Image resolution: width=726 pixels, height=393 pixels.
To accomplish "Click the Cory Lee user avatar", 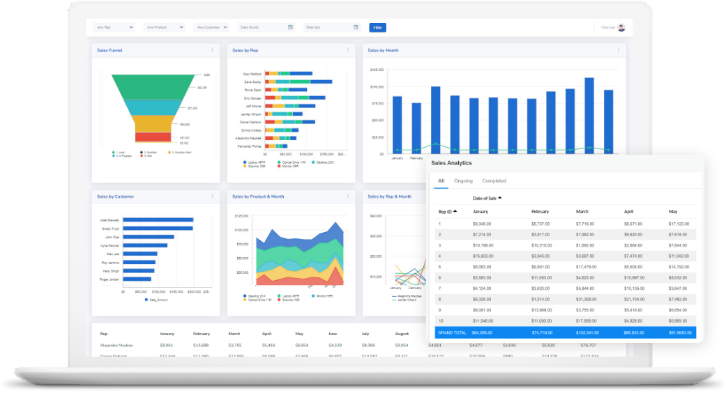I will coord(621,28).
